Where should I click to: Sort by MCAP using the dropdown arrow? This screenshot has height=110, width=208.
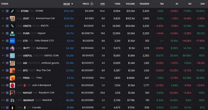click(72, 4)
